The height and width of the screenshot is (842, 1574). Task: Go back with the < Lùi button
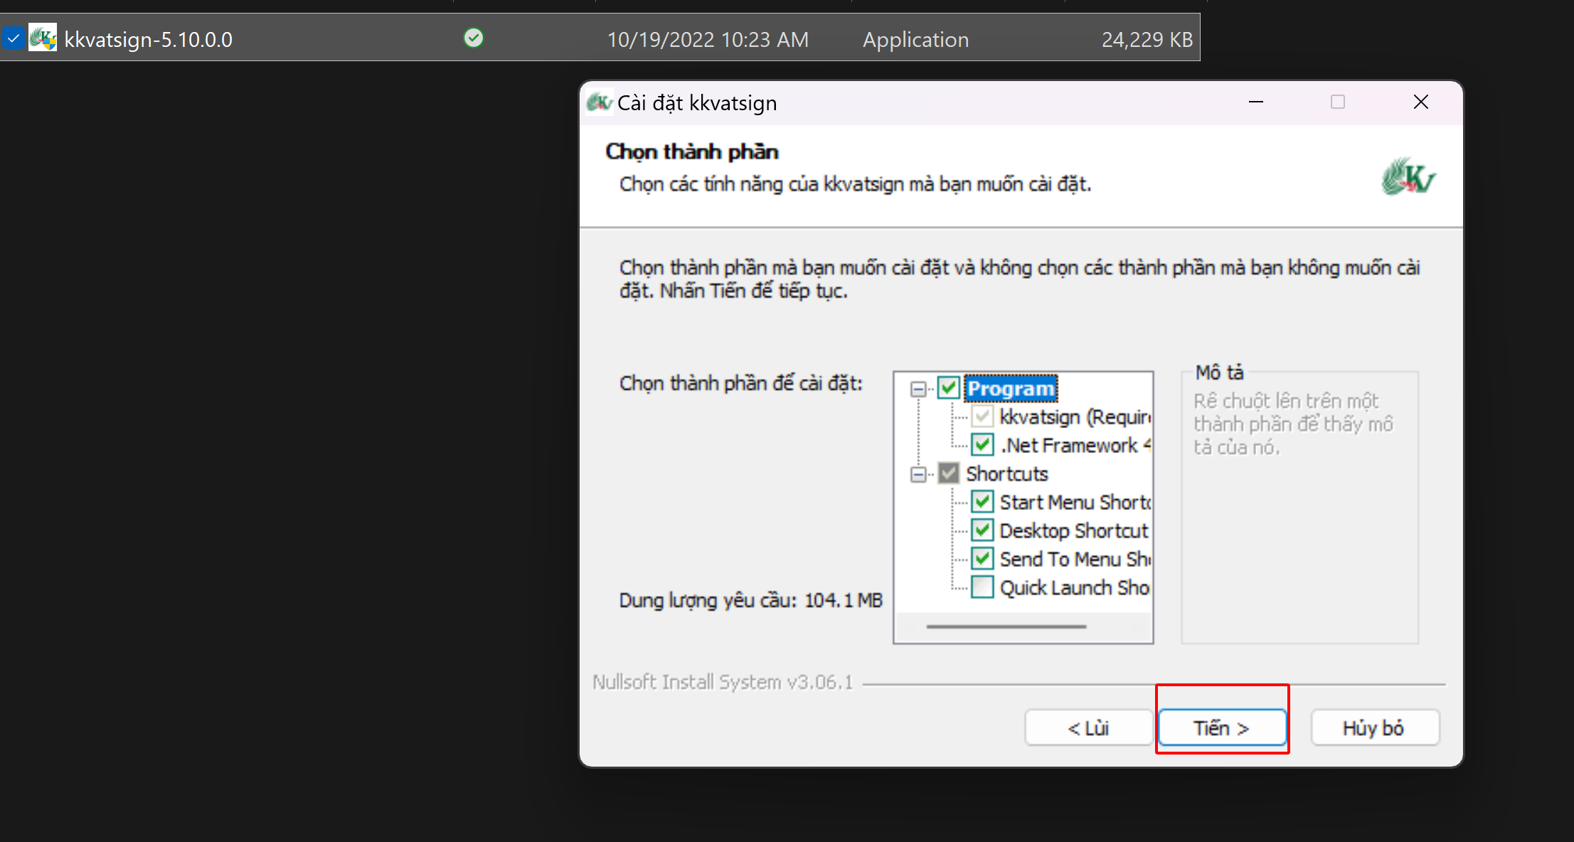tap(1088, 728)
